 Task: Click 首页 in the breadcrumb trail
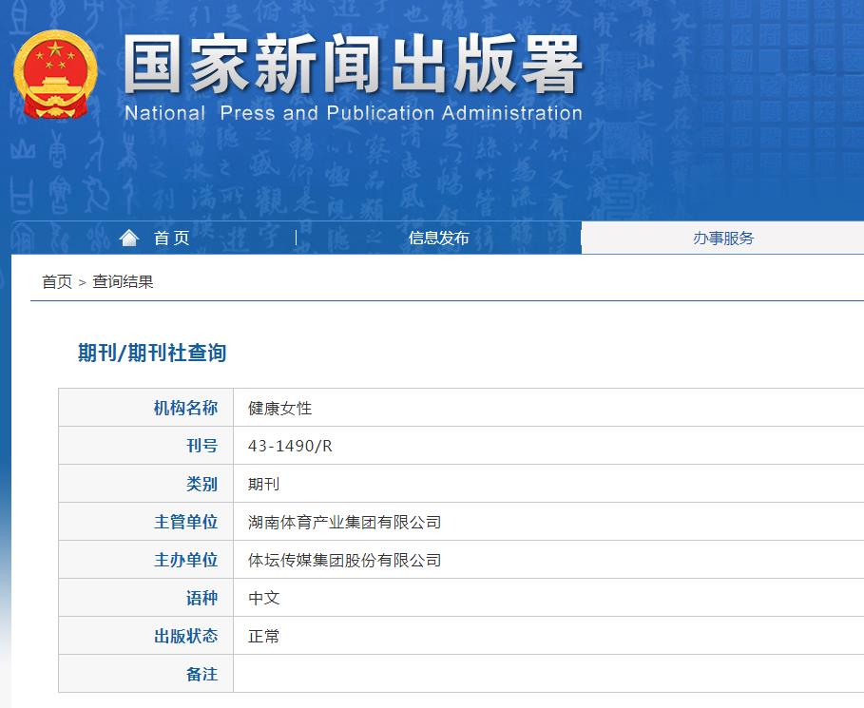[52, 281]
